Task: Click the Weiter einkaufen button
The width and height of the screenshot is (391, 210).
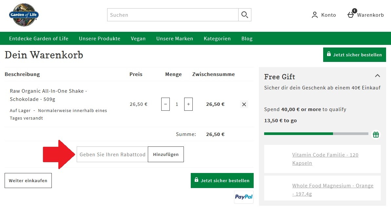Action: pos(28,181)
